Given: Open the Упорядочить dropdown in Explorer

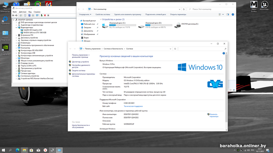Looking at the screenshot, I should [85, 15].
